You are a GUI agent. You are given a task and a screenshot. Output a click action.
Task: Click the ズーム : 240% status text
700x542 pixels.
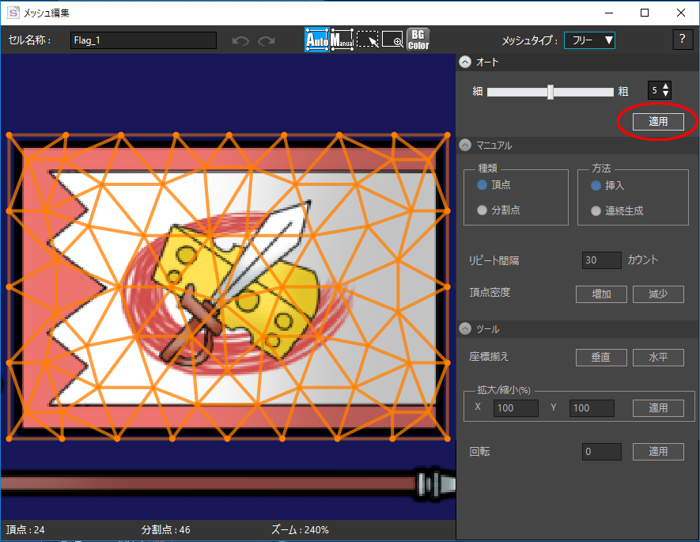[300, 530]
